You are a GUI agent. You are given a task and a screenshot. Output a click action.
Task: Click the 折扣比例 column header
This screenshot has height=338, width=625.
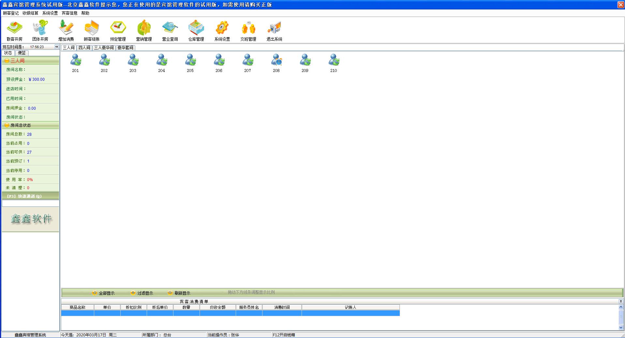coord(134,307)
